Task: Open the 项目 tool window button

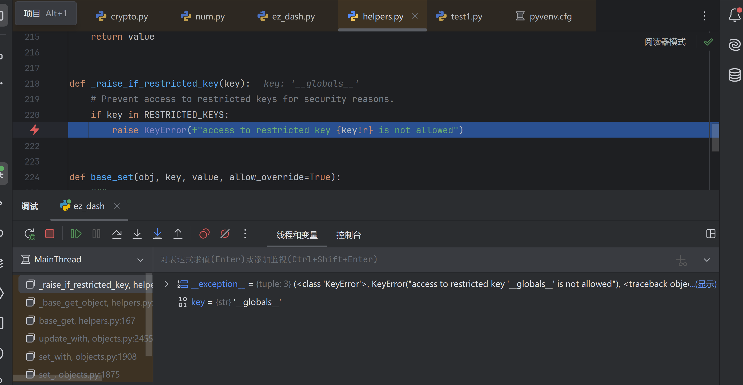Action: click(x=46, y=13)
